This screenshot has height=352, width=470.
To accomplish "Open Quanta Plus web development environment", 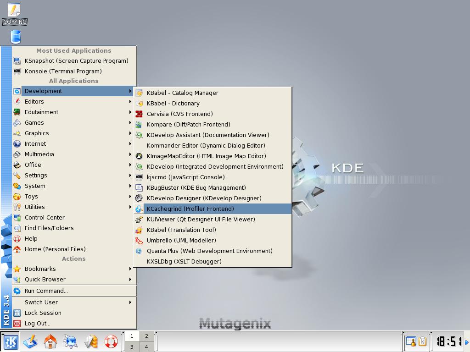I will 213,251.
